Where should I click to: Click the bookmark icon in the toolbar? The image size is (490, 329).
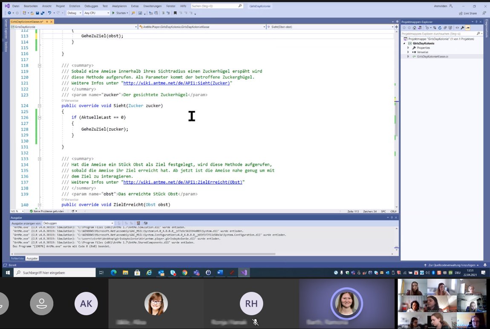(175, 13)
